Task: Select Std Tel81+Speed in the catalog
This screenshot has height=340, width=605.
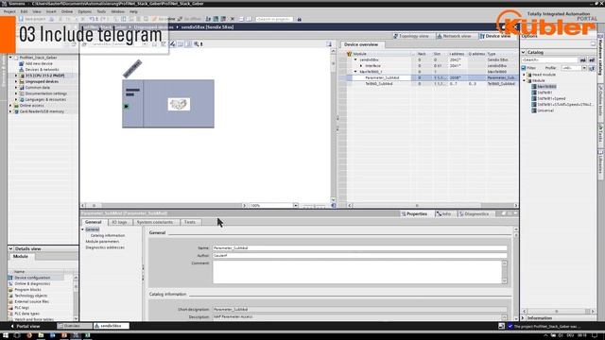Action: click(x=551, y=98)
